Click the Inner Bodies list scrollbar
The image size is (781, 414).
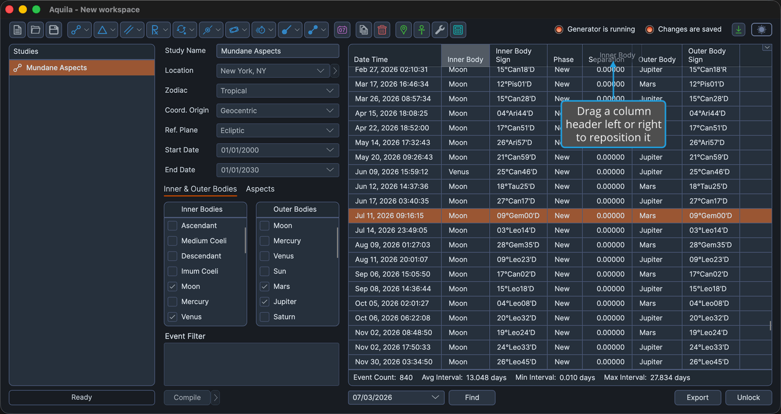click(245, 240)
